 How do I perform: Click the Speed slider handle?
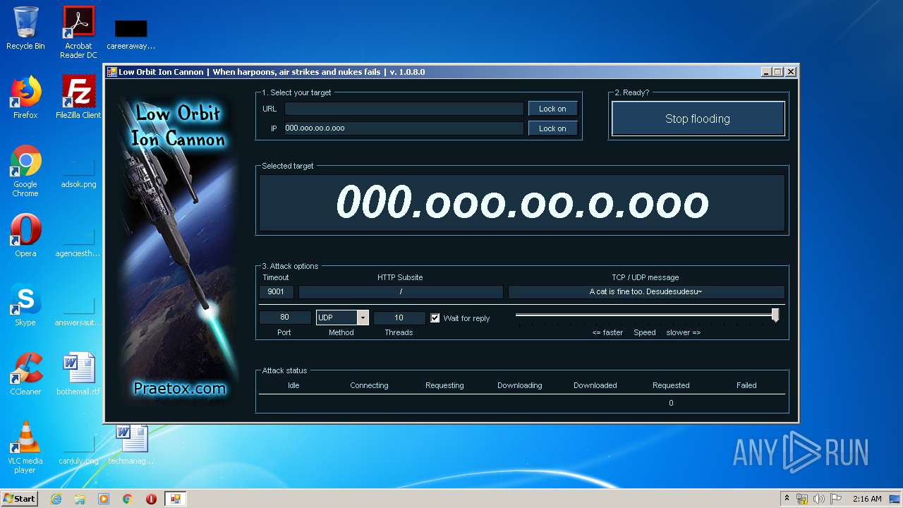(775, 315)
